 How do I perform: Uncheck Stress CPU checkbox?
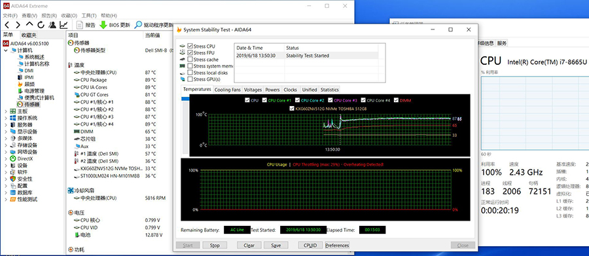coord(190,46)
